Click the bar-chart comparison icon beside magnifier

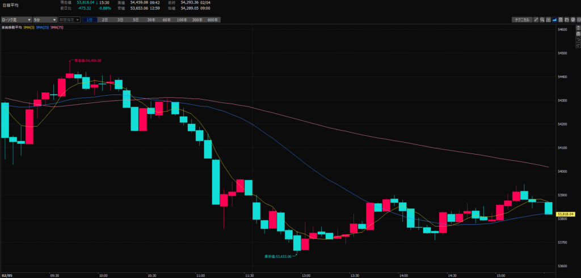pyautogui.click(x=548, y=19)
